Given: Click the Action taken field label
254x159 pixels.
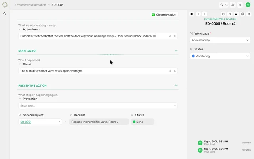Looking at the screenshot, I should pyautogui.click(x=31, y=29).
